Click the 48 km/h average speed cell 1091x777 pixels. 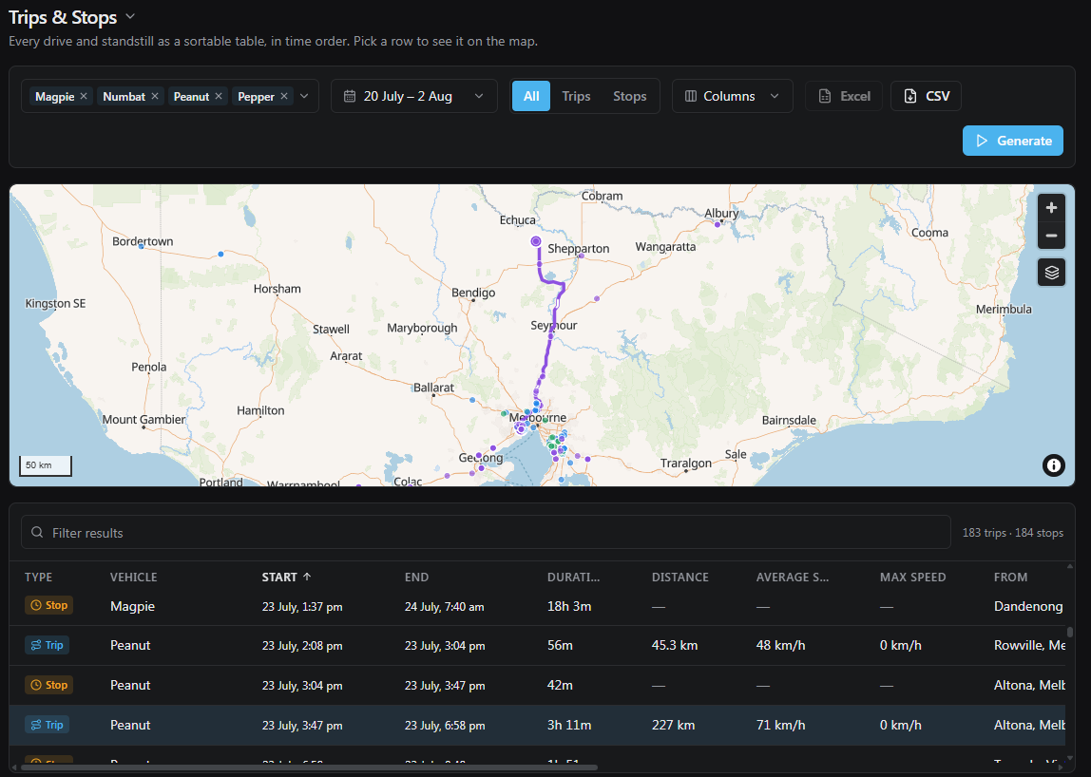point(780,646)
